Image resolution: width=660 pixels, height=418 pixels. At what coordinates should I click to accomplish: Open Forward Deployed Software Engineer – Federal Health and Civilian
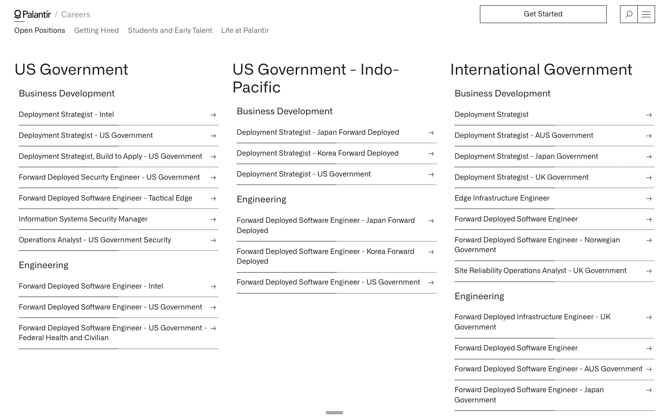pos(119,333)
